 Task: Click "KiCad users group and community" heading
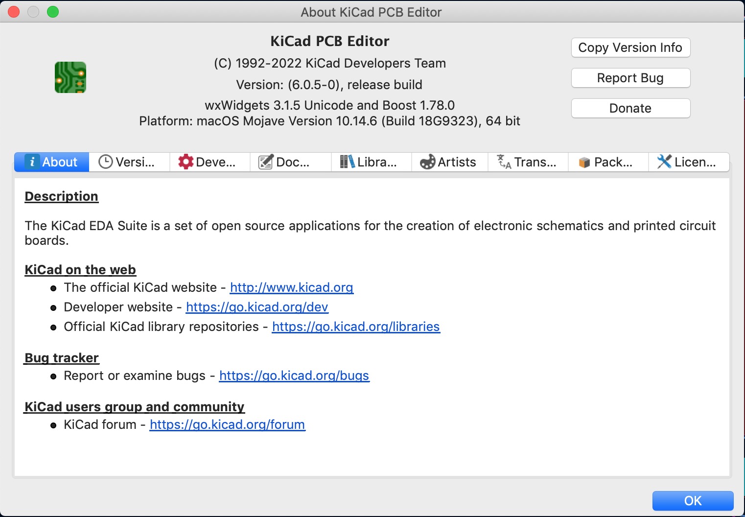click(x=135, y=407)
